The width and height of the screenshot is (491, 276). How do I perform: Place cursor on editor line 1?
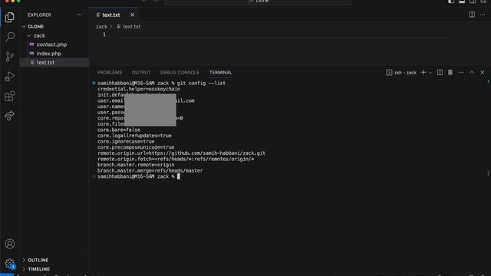pyautogui.click(x=285, y=34)
